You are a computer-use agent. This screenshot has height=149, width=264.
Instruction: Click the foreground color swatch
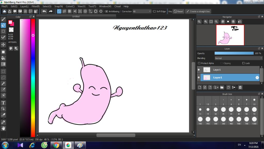pyautogui.click(x=10, y=22)
